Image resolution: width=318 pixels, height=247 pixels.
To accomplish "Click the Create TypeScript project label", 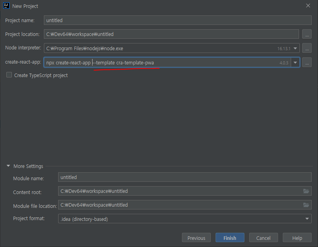I will (41, 75).
